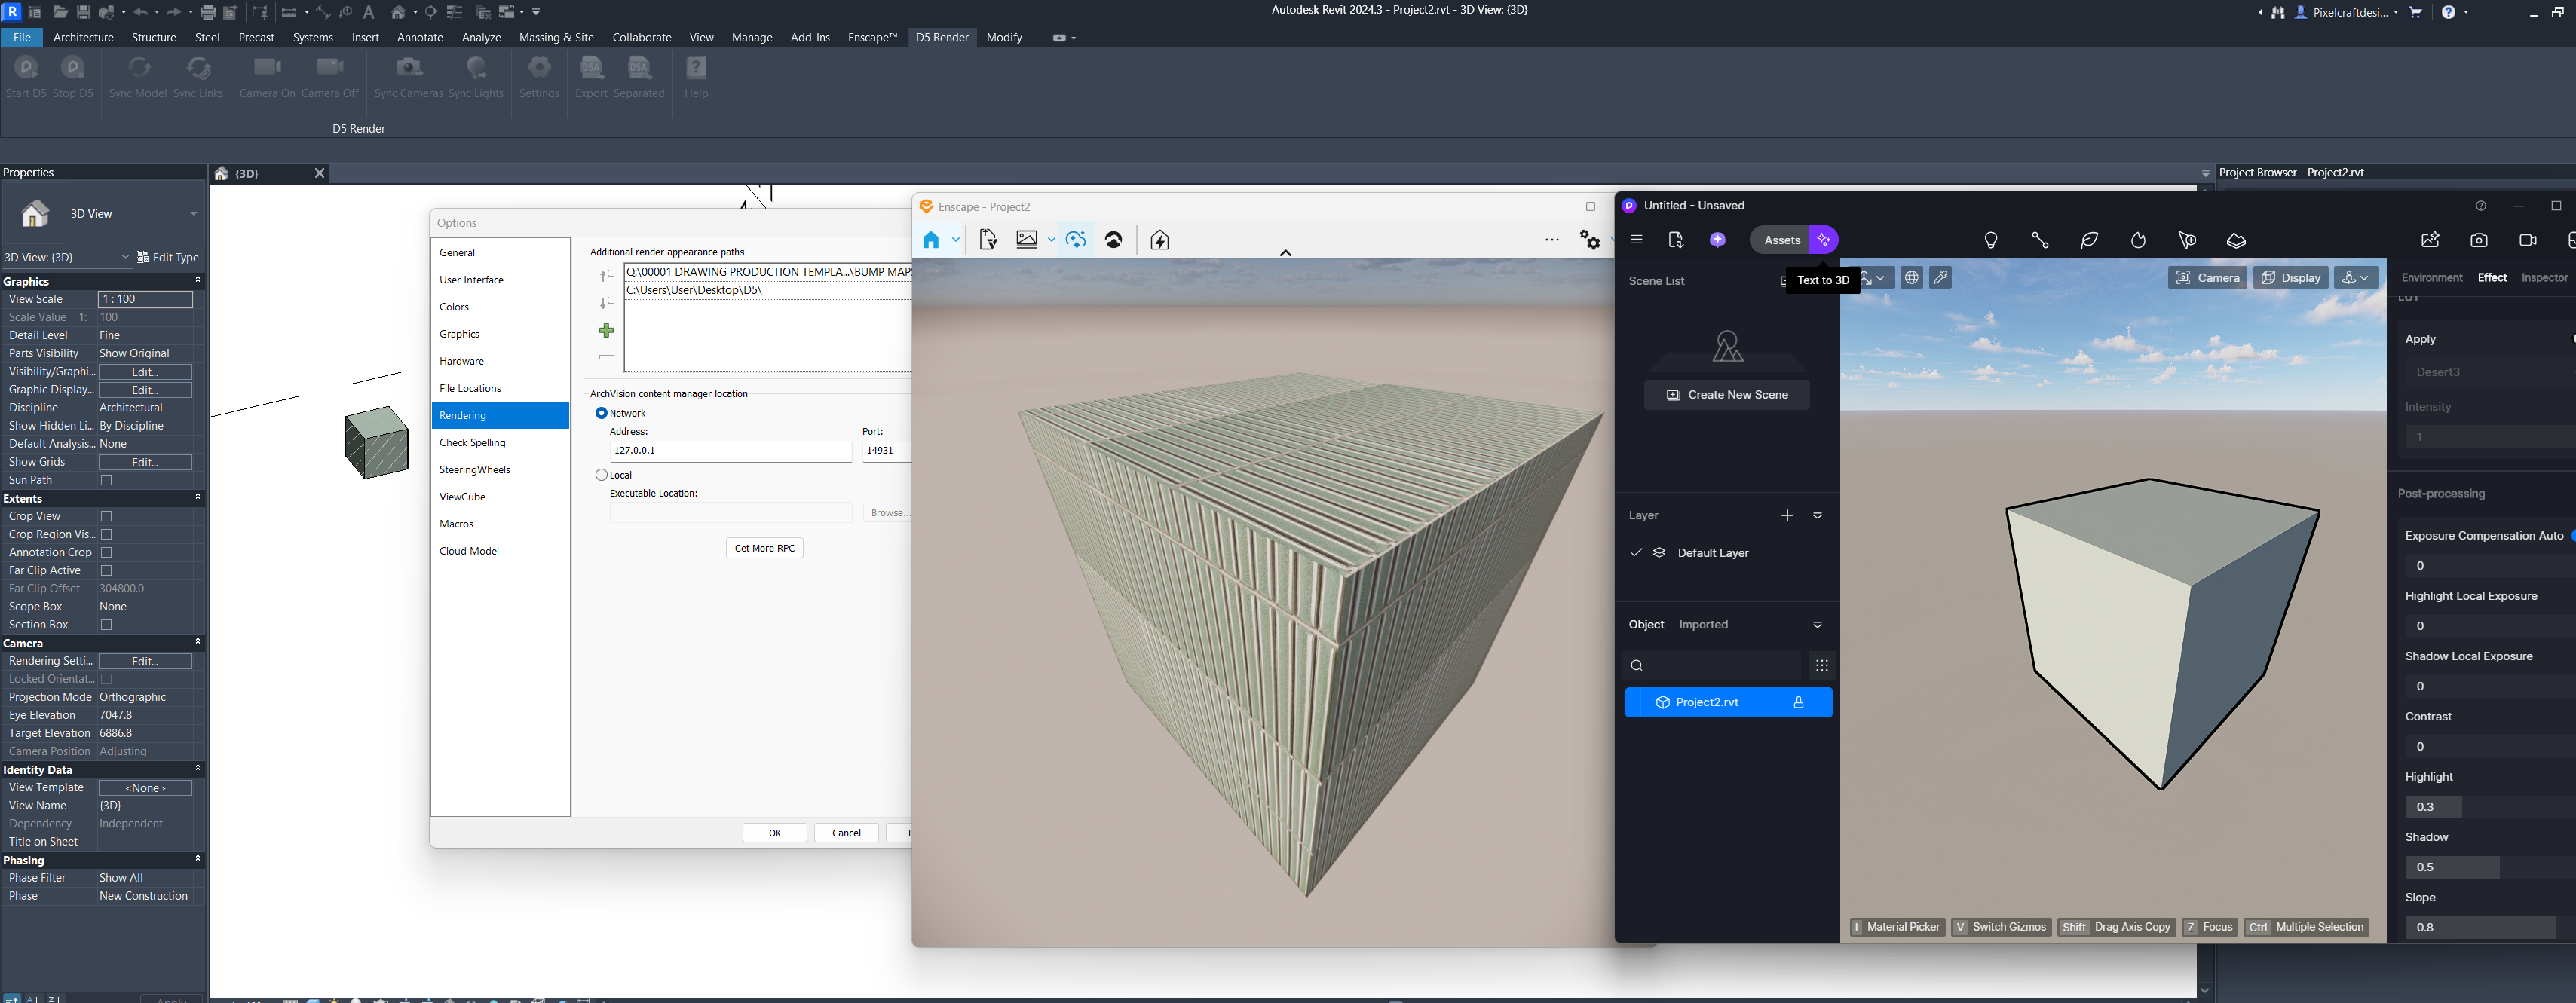Select the D5 light bulb tool

coord(1991,240)
